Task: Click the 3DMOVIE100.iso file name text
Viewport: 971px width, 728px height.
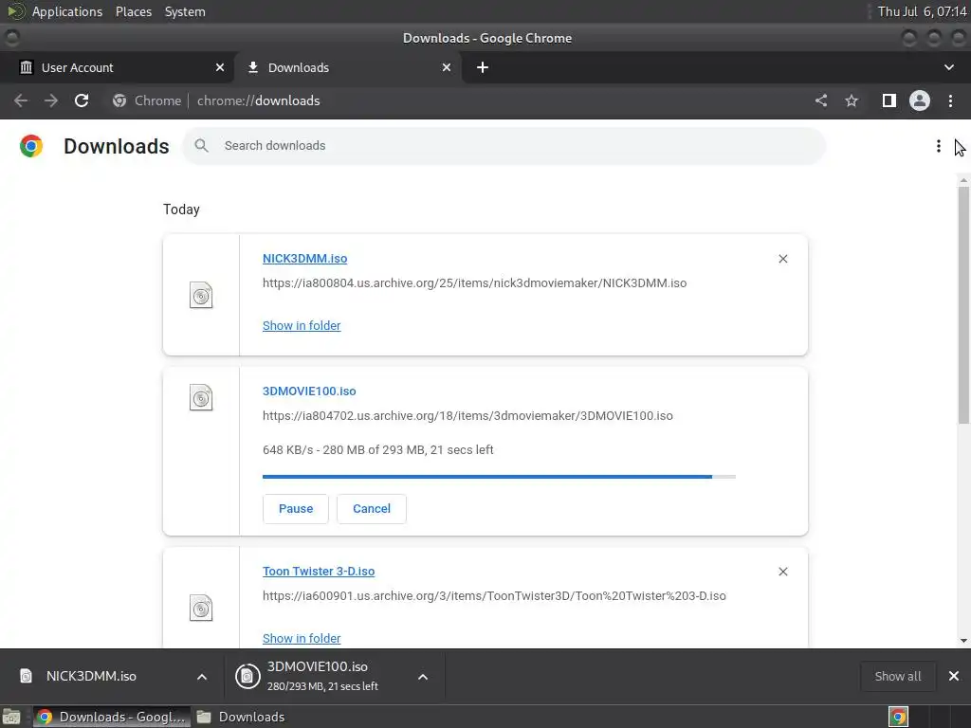Action: tap(309, 391)
